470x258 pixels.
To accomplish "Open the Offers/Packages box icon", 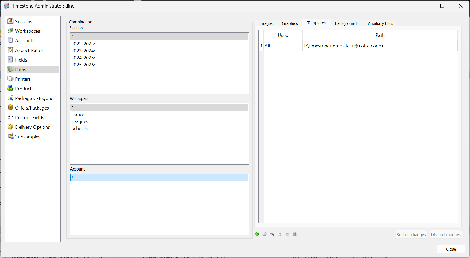I will (10, 108).
